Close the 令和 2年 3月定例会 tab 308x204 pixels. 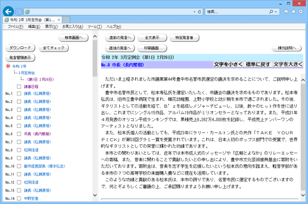tap(59, 20)
